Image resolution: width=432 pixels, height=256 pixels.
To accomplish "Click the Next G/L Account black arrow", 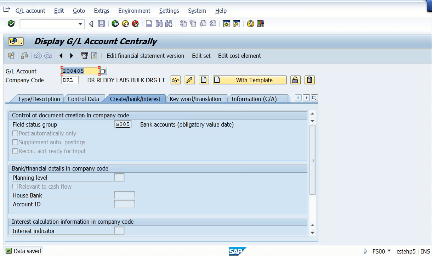I will point(72,56).
